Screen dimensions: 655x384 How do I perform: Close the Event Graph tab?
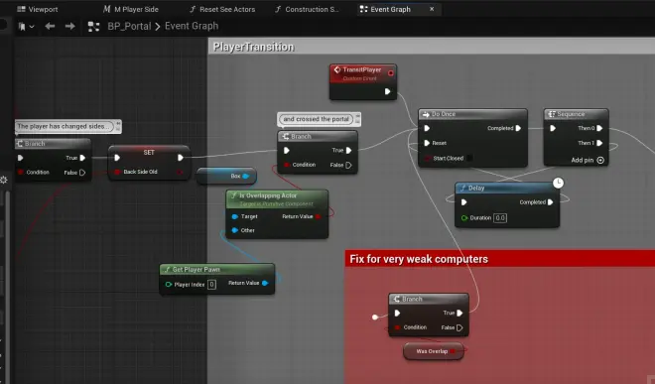pos(432,9)
